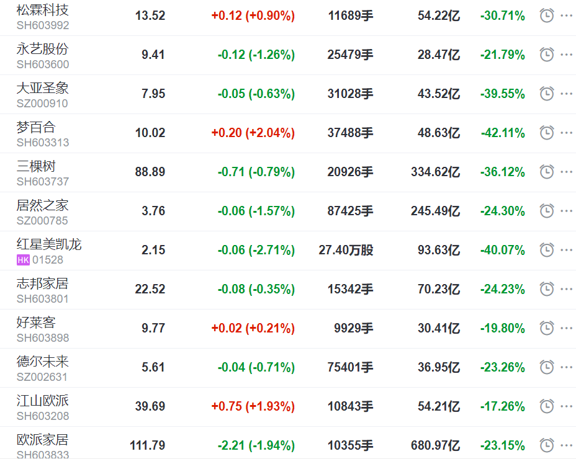Click stock code SH603208

click(x=43, y=416)
